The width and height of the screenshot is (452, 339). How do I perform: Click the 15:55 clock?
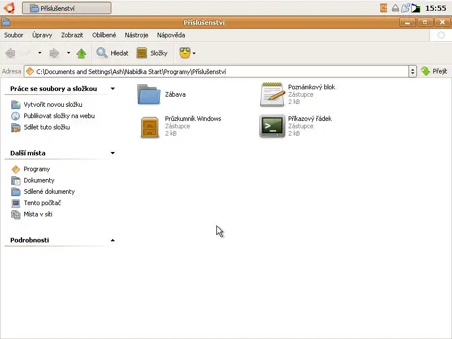436,8
